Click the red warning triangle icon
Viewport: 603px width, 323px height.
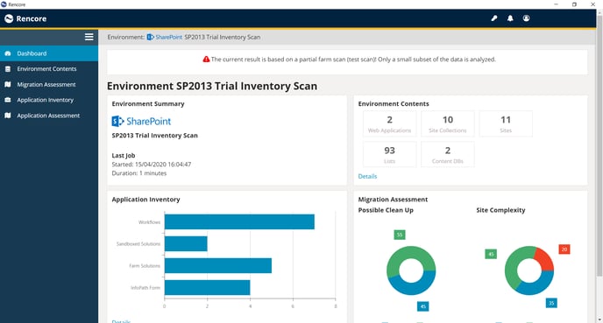coord(206,60)
